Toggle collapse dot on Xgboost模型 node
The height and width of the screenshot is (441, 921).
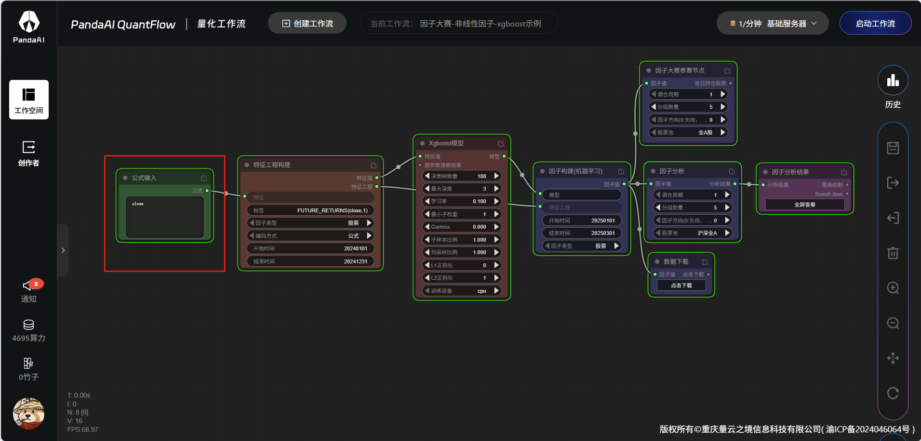(x=422, y=143)
